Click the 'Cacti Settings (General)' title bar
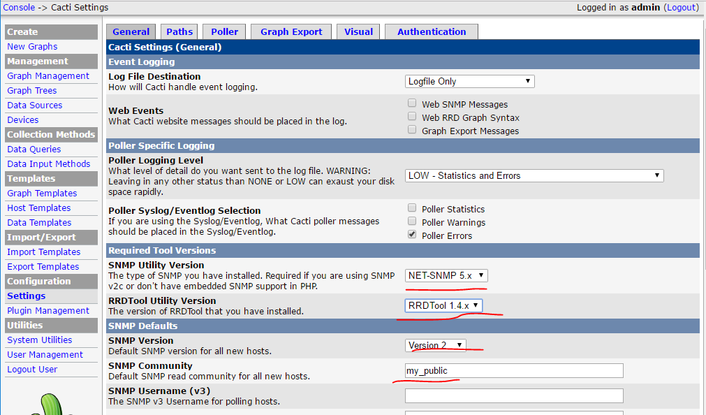 point(403,47)
